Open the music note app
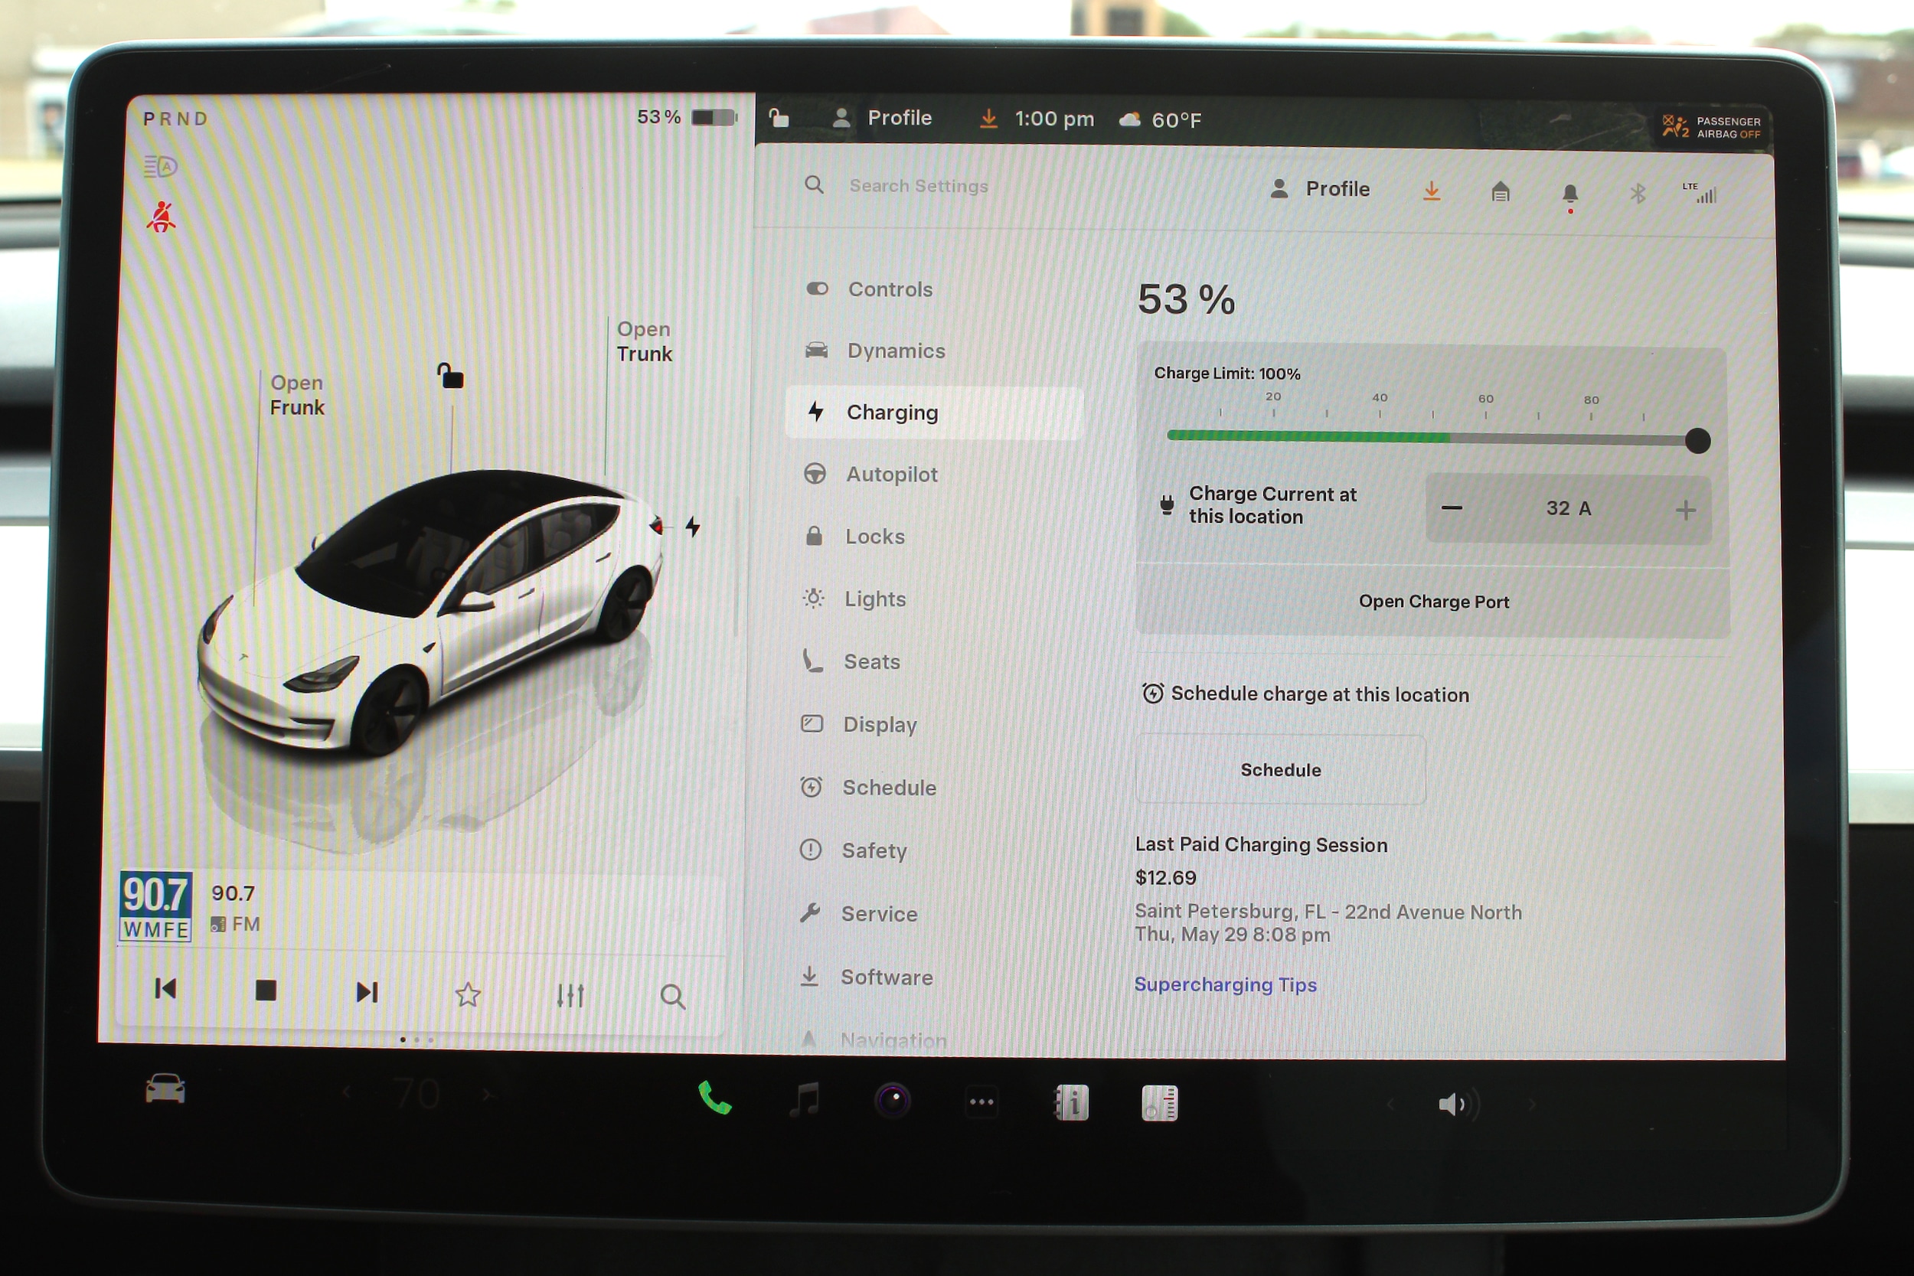The image size is (1914, 1276). coord(805,1100)
